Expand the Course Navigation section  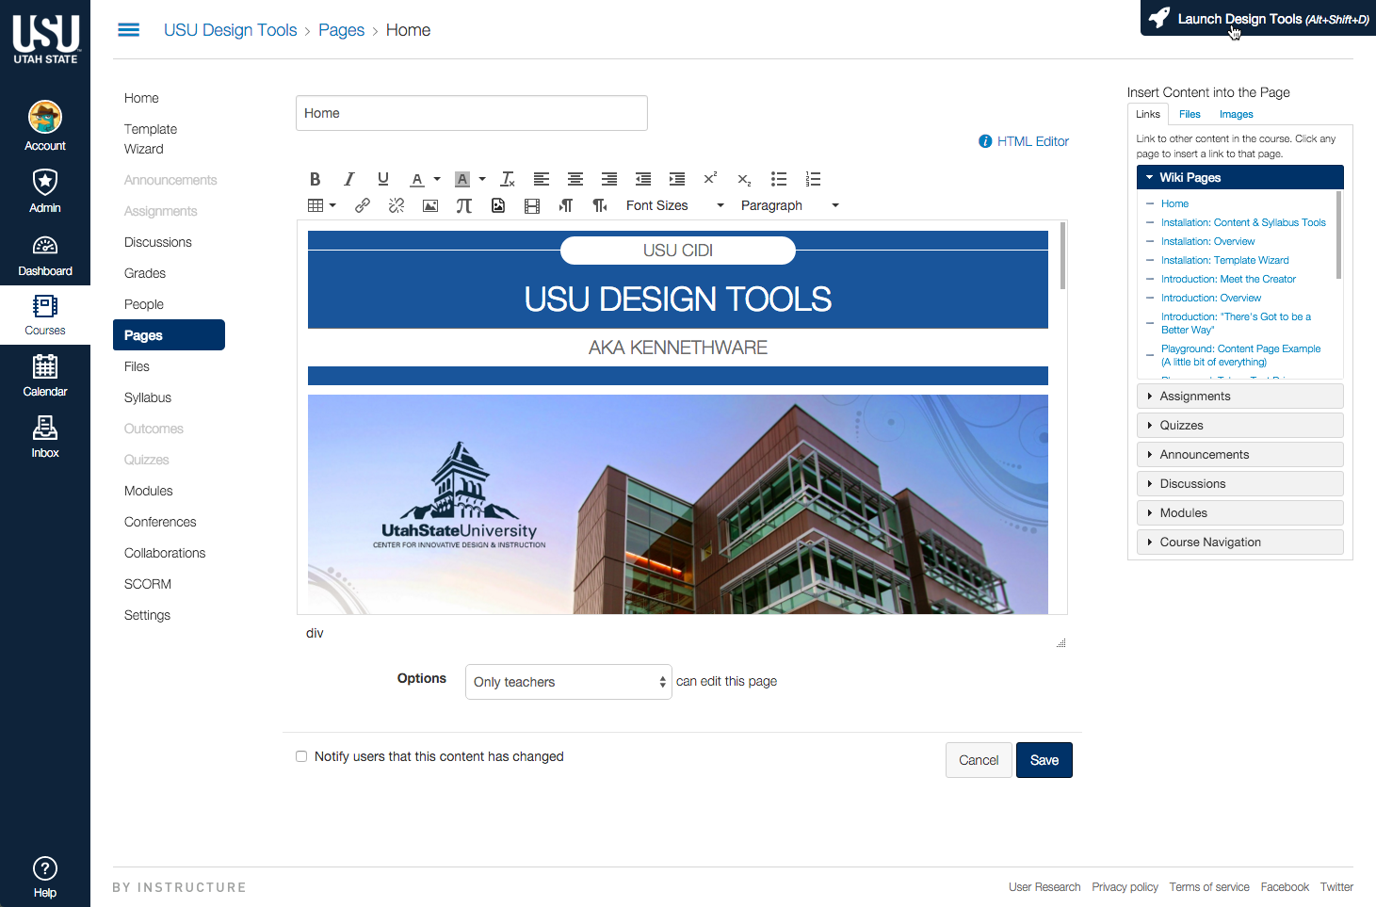coord(1240,543)
